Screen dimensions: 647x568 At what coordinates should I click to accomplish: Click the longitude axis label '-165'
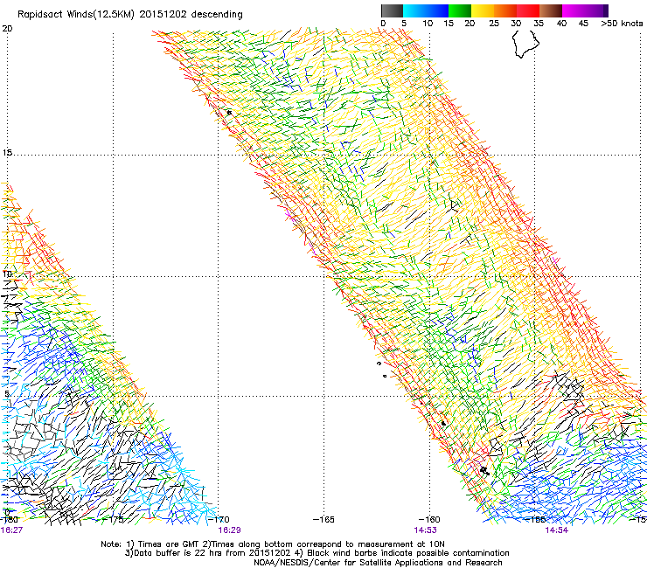(x=323, y=520)
